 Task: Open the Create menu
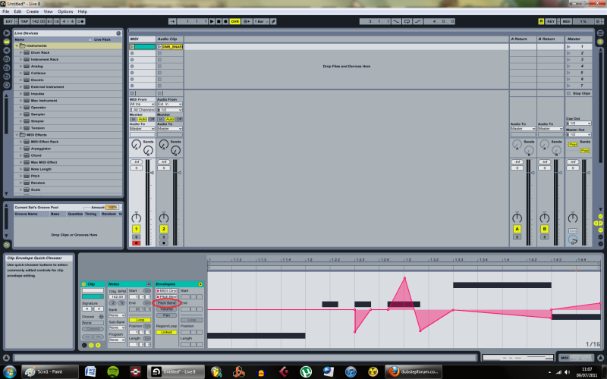pos(33,11)
